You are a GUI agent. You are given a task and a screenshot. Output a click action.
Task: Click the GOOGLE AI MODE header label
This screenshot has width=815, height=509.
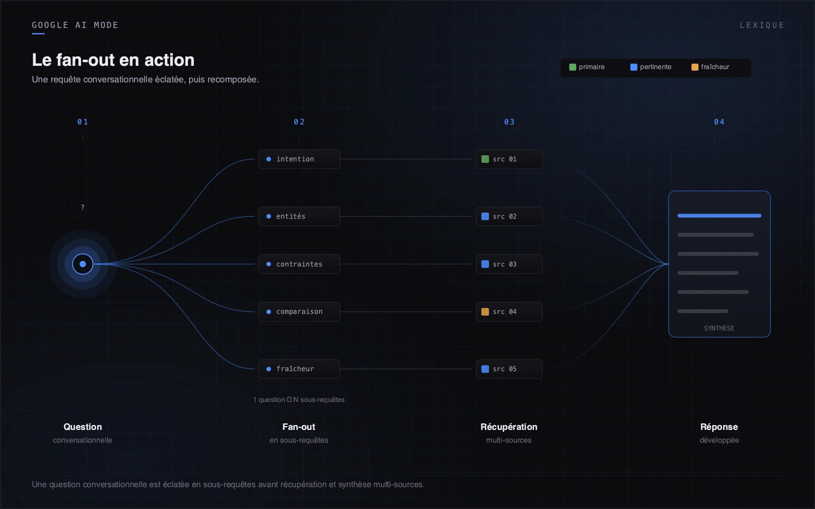(75, 25)
